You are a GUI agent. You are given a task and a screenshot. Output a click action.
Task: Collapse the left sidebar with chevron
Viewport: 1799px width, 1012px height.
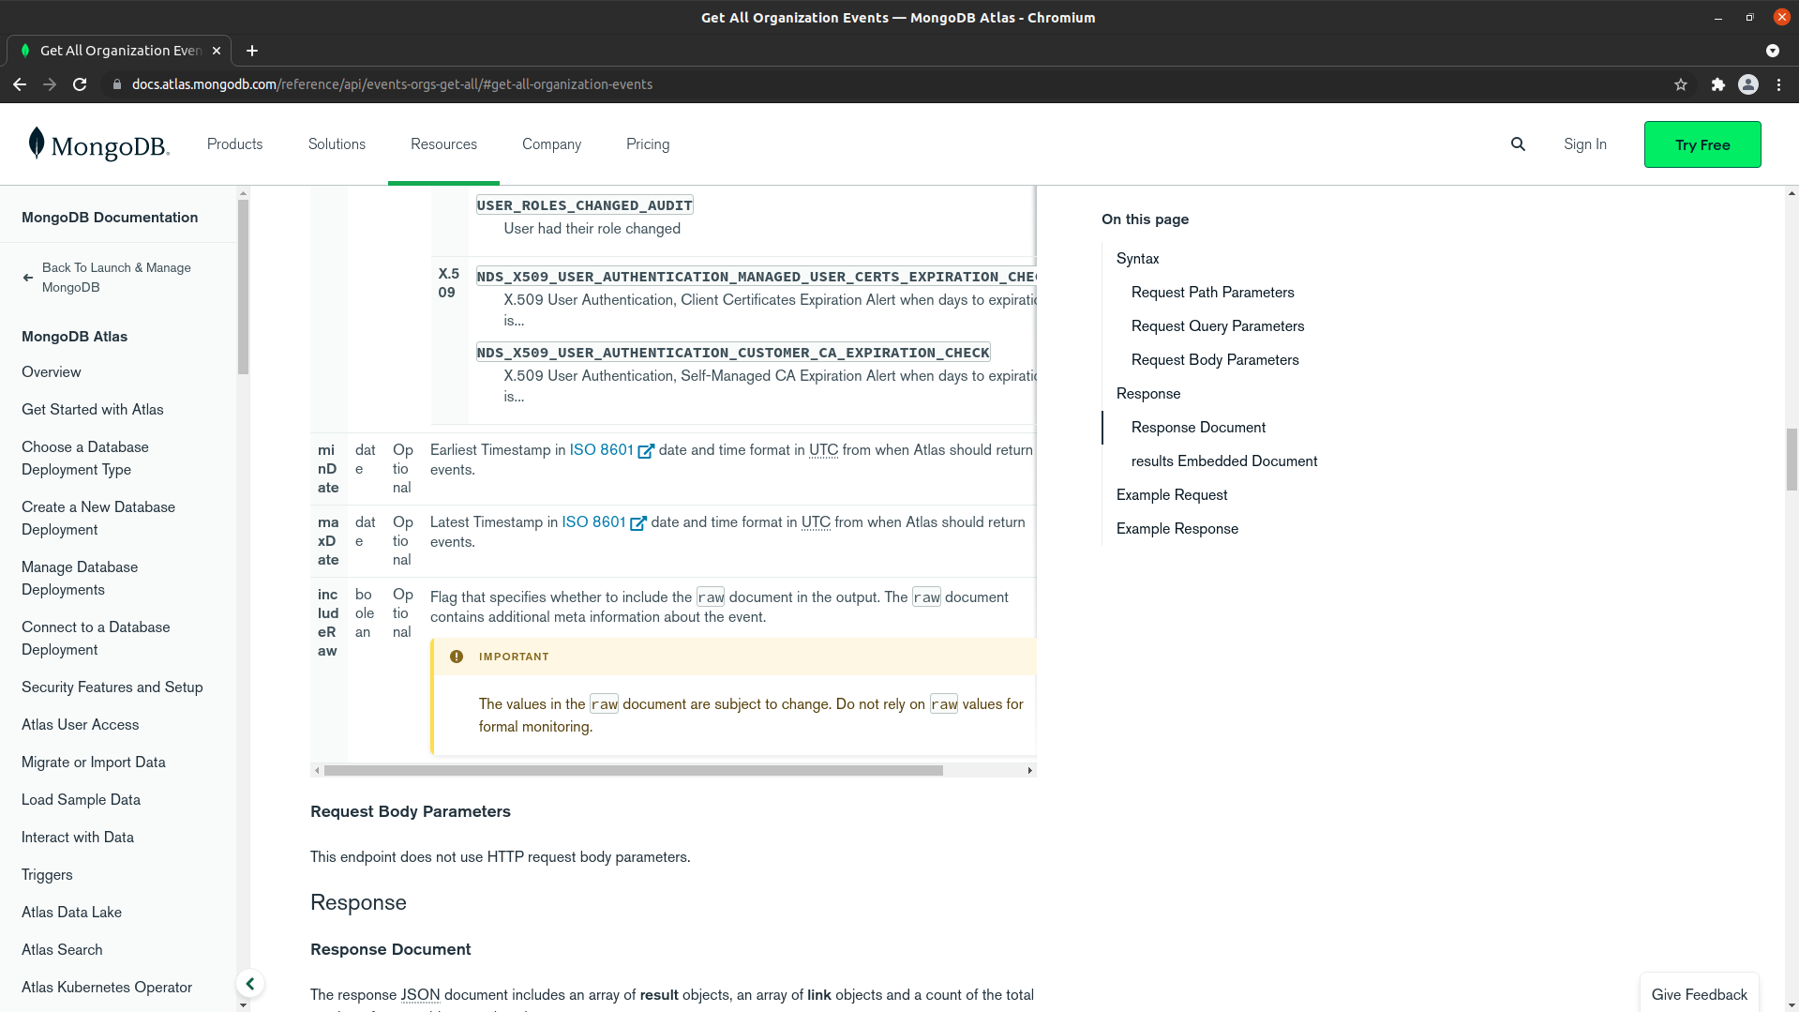click(250, 984)
